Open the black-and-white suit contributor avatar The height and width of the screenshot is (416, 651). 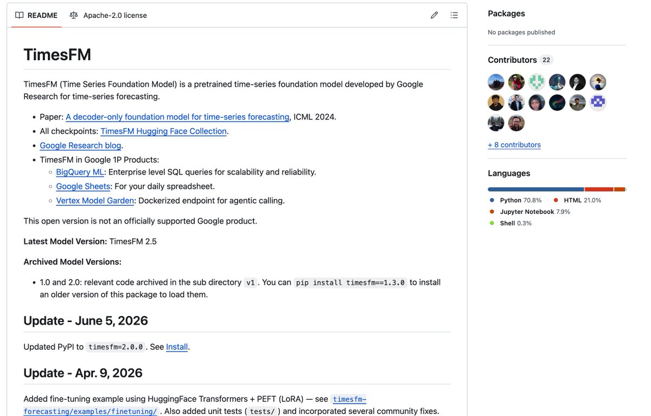[578, 82]
